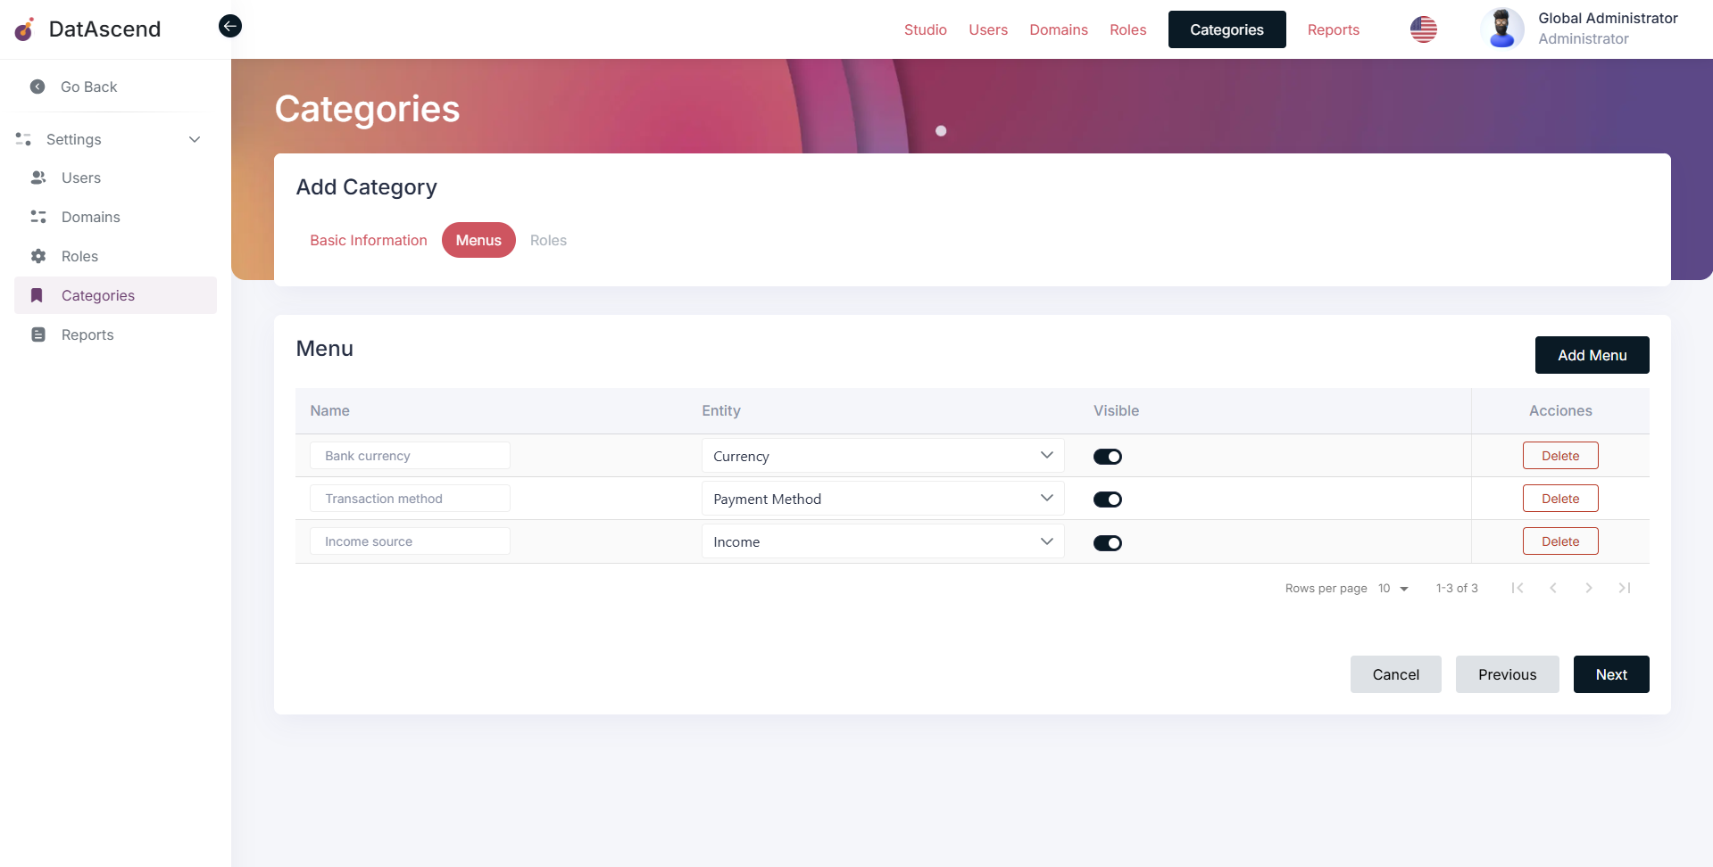Open Domains via its sidebar icon
The height and width of the screenshot is (867, 1713).
point(38,217)
